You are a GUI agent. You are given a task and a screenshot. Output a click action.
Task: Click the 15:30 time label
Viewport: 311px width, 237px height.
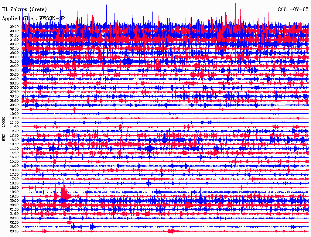pos(14,162)
